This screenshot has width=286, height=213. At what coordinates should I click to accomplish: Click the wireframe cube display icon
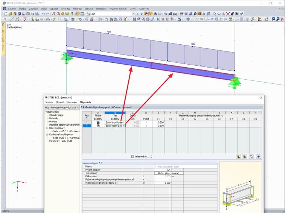pyautogui.click(x=148, y=19)
